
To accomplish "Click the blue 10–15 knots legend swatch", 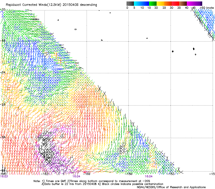I will coord(145,3).
